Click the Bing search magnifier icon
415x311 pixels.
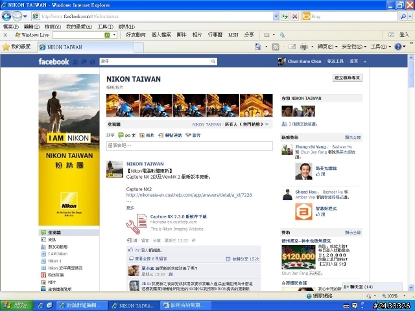coord(403,16)
